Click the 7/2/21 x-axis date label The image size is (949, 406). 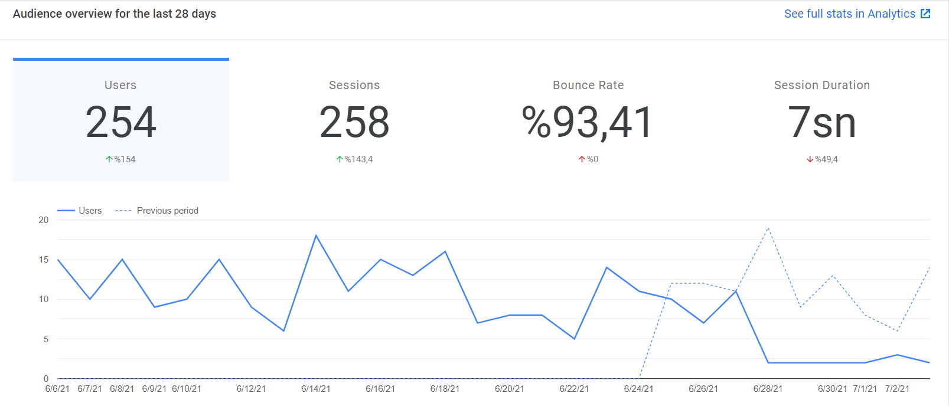[x=897, y=389]
